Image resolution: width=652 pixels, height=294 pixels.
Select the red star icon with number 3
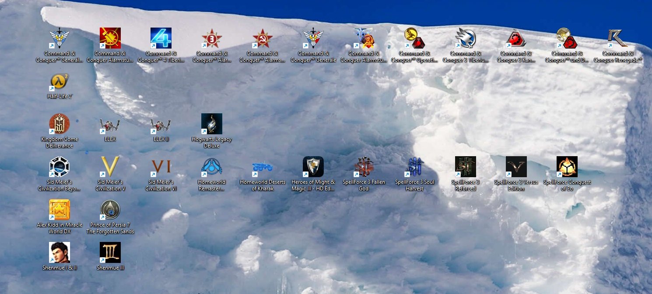click(x=212, y=38)
